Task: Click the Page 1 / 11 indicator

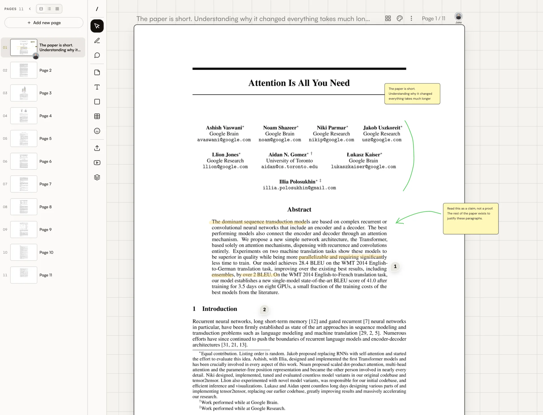Action: click(x=434, y=18)
